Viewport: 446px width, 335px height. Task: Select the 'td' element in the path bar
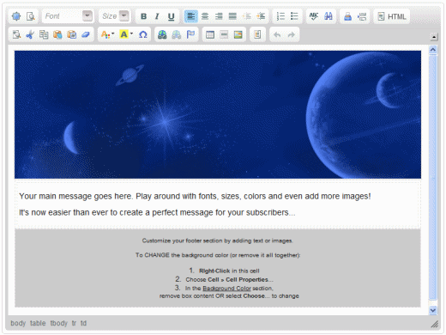[83, 323]
